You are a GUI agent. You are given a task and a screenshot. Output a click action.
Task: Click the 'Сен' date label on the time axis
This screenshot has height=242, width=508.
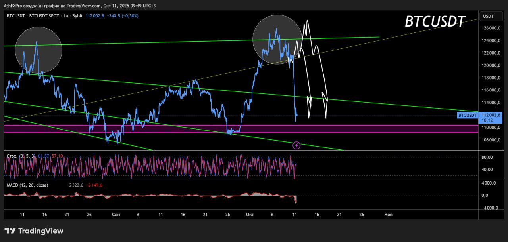(116, 214)
